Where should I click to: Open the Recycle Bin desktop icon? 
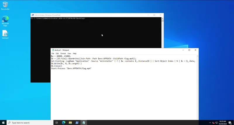[5, 6]
